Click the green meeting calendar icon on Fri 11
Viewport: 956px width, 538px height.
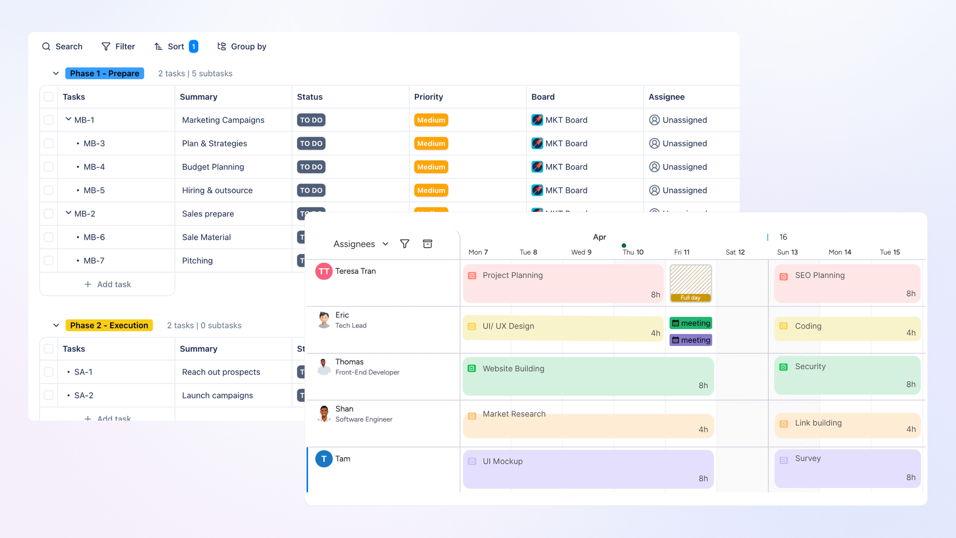(675, 323)
